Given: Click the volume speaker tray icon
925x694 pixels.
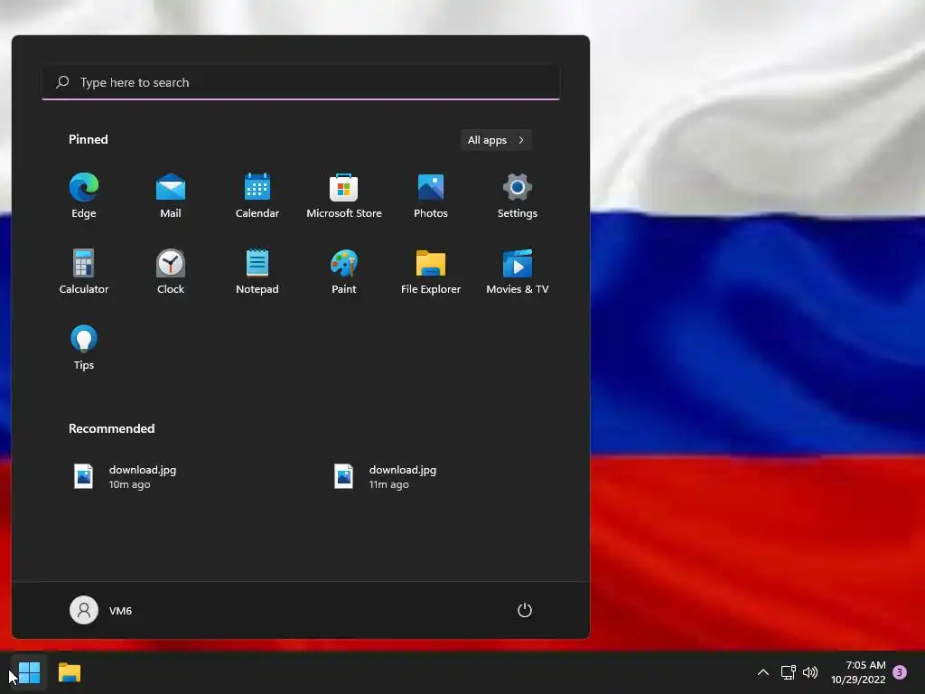Looking at the screenshot, I should tap(810, 672).
